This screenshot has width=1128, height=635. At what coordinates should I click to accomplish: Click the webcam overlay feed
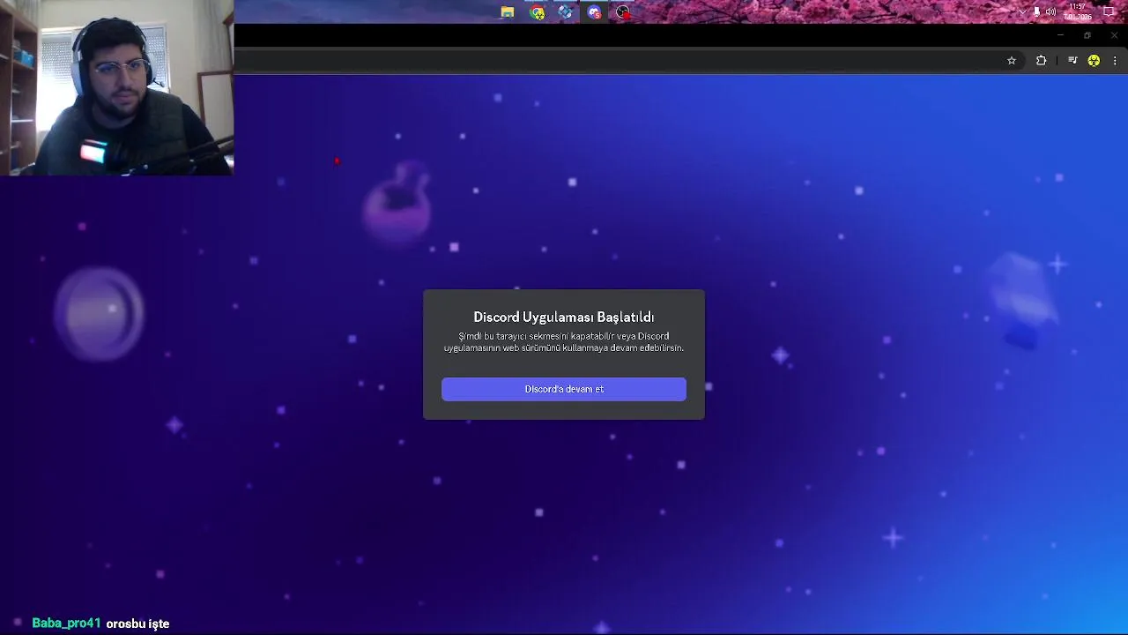click(x=116, y=88)
